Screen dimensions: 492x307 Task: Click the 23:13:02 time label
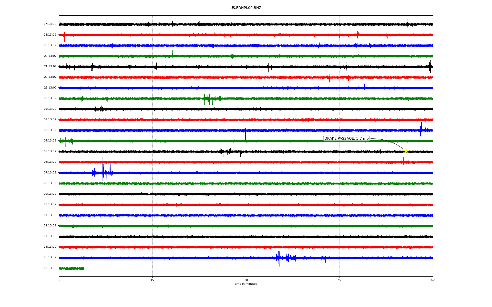(50, 88)
